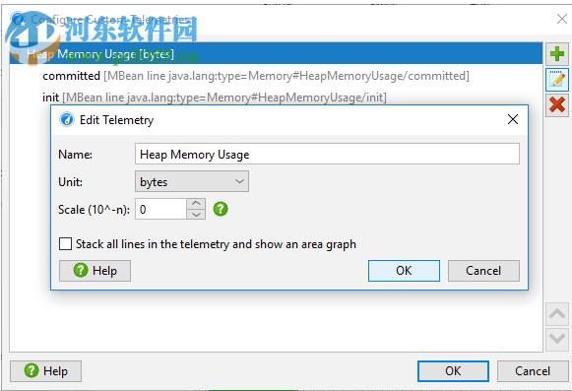
Task: Click OK in Configure Custom Telemetries window
Action: [x=453, y=371]
